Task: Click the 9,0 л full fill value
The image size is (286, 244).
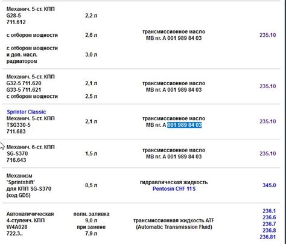Action: pyautogui.click(x=91, y=220)
